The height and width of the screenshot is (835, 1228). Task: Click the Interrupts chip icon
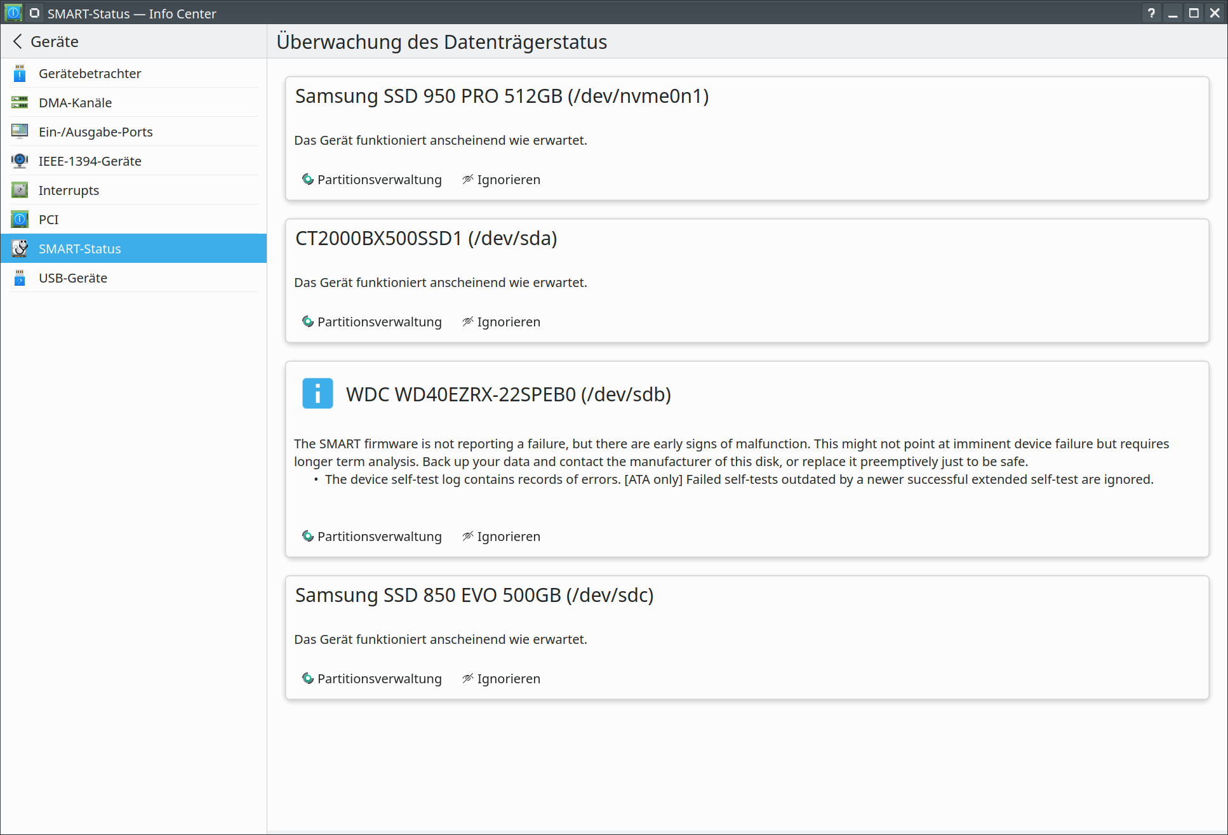pyautogui.click(x=20, y=190)
